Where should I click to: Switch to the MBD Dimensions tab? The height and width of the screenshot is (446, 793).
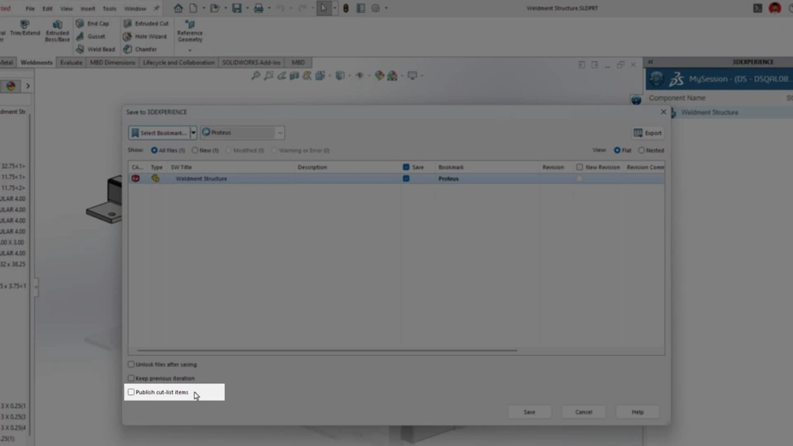point(112,62)
